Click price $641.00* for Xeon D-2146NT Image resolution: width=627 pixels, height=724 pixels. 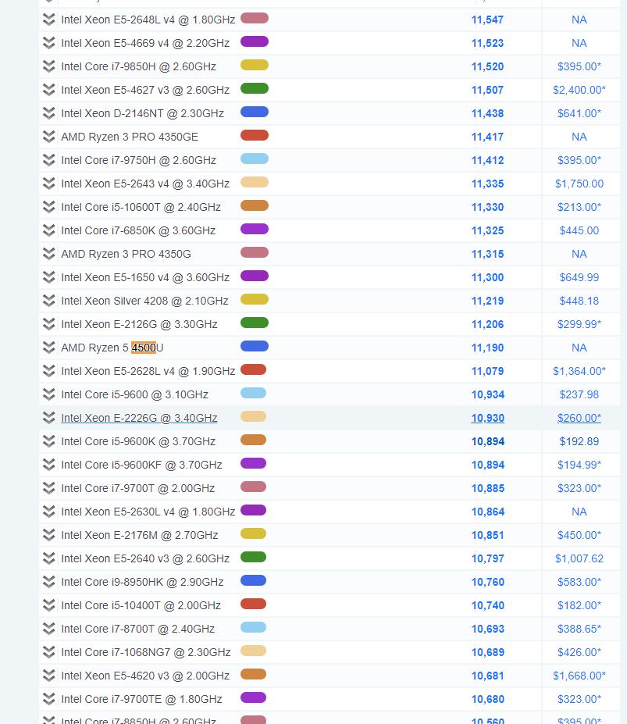pyautogui.click(x=579, y=113)
